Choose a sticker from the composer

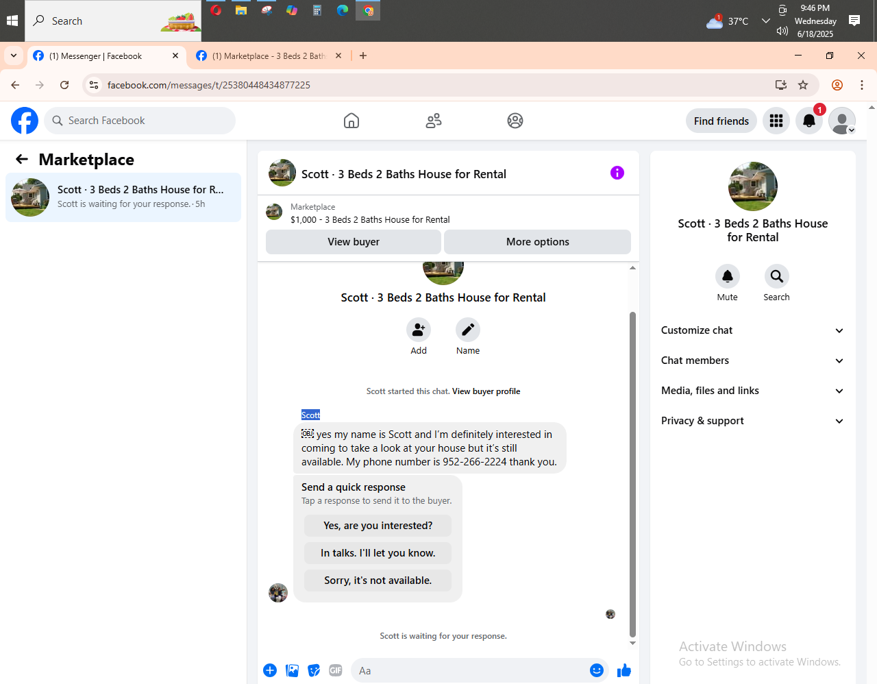pos(314,670)
